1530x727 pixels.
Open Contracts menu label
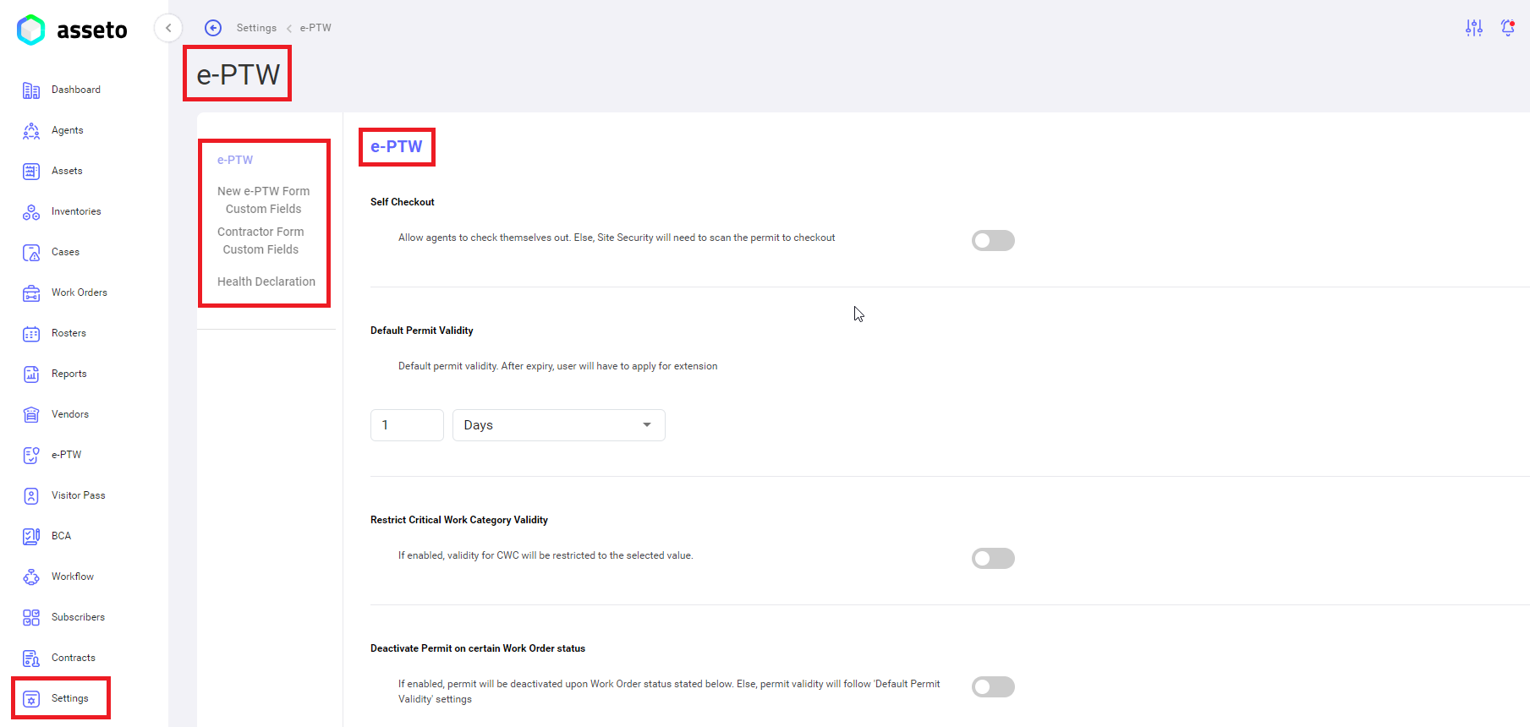[x=74, y=658]
